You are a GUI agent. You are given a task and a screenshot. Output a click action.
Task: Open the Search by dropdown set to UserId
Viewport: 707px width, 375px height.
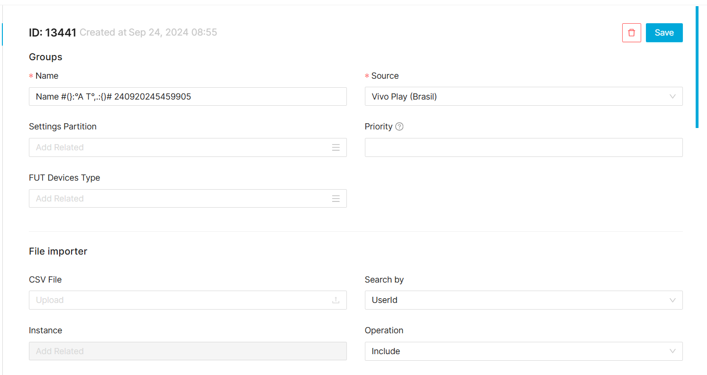pyautogui.click(x=523, y=300)
